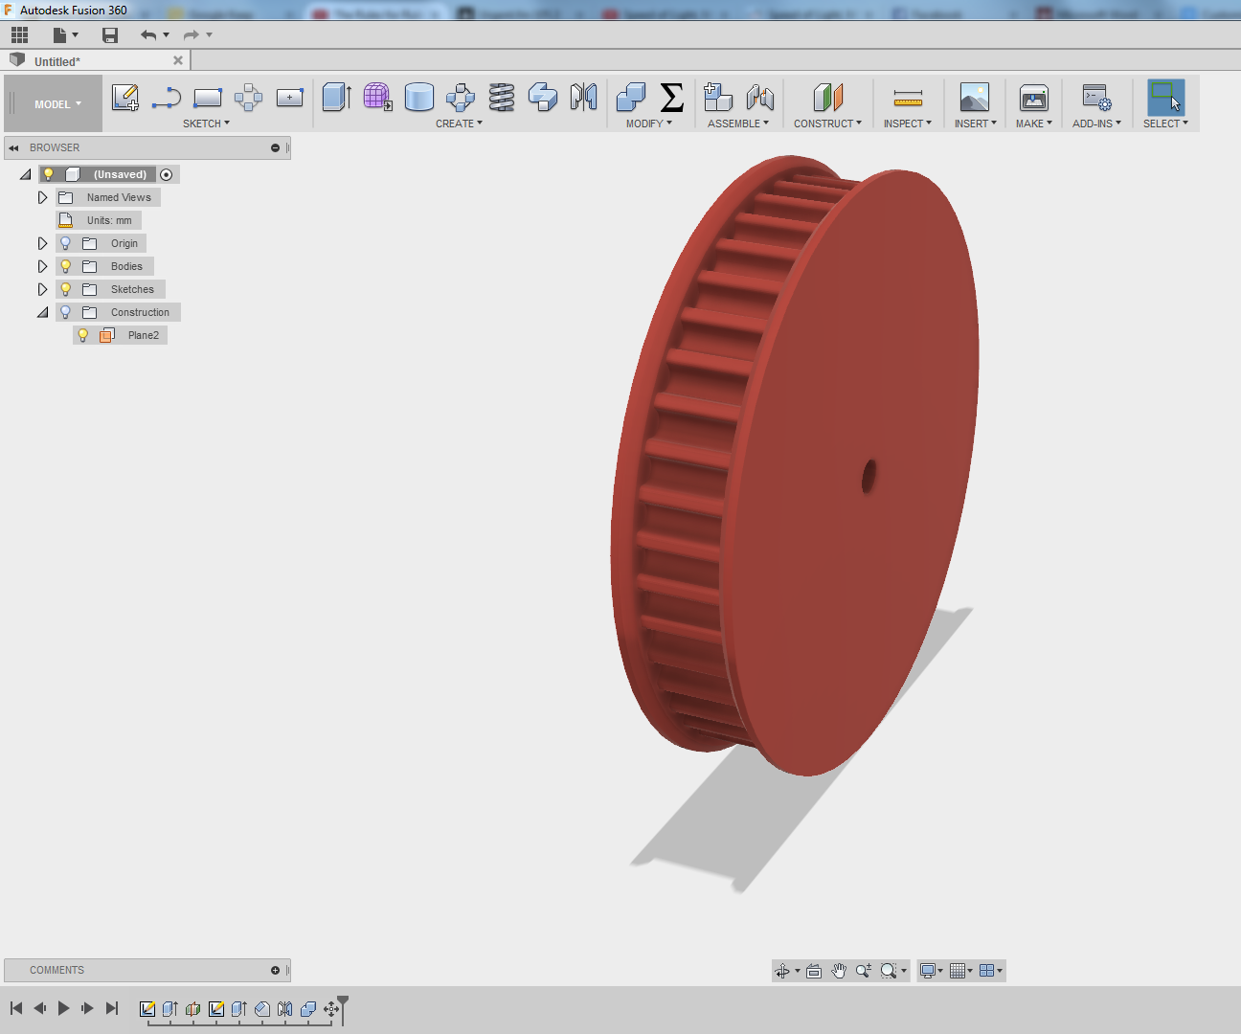Toggle Plane2 visibility off
The height and width of the screenshot is (1034, 1241).
click(82, 334)
